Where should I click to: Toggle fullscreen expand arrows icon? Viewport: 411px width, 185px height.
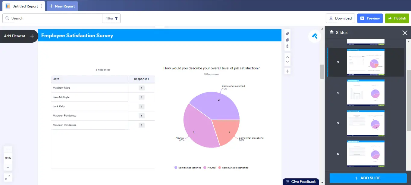pos(8,177)
